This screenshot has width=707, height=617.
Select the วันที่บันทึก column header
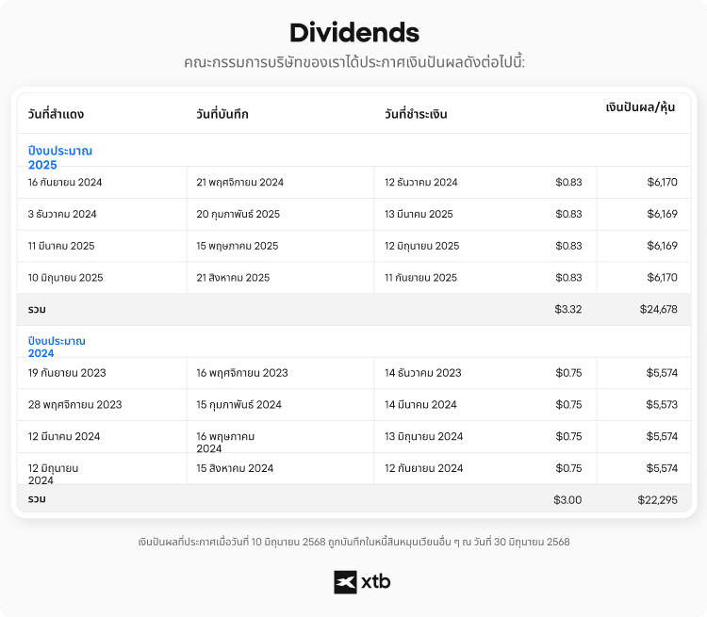click(222, 114)
